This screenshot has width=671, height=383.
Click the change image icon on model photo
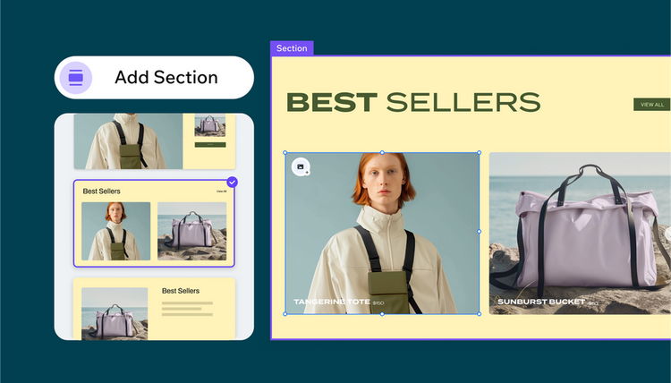(x=301, y=166)
